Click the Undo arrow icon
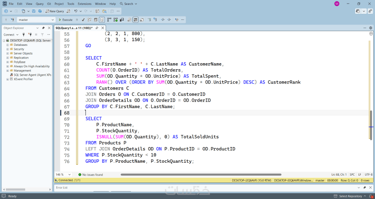Viewport: 375px width, 199px height. (76, 11)
